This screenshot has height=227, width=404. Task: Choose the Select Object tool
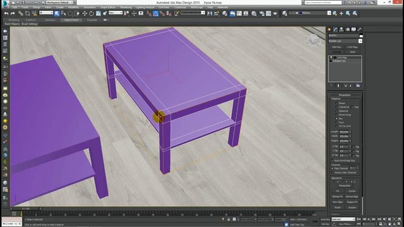coord(57,13)
